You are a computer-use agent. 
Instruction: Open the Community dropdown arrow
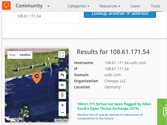[49, 6]
